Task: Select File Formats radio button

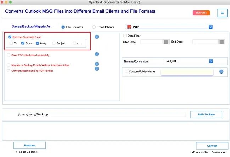Action: point(63,27)
